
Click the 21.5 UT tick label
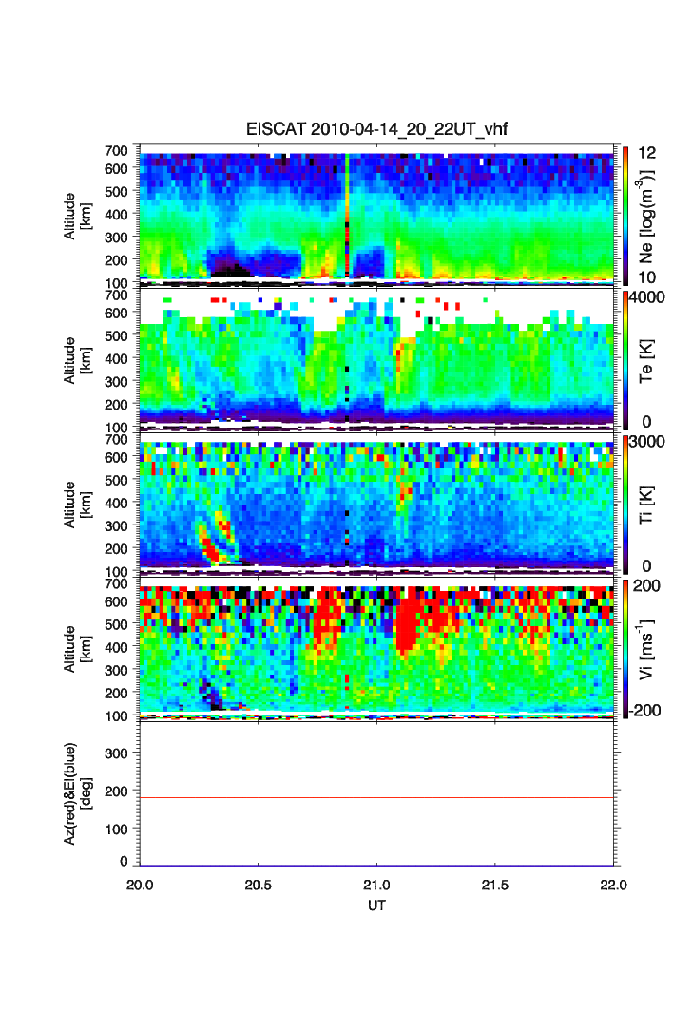(495, 885)
